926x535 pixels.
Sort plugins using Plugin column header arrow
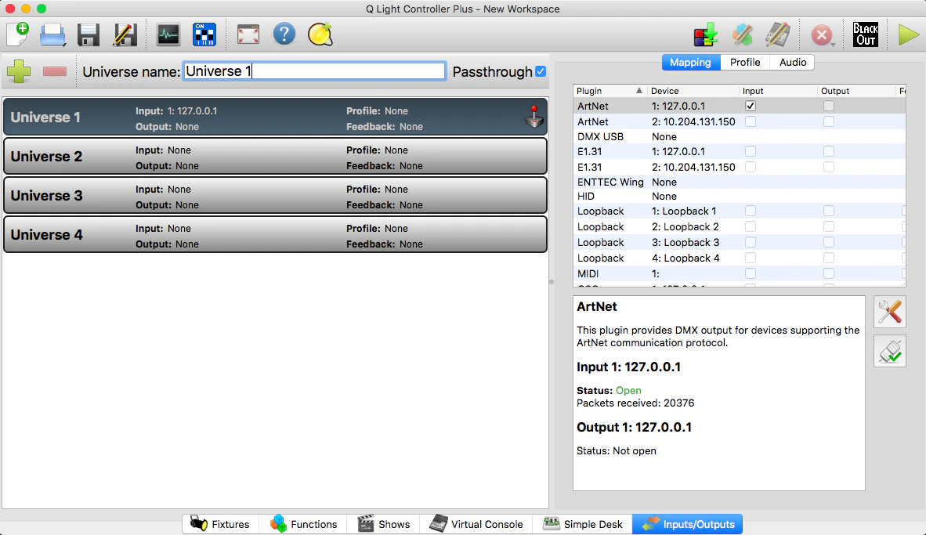(639, 90)
